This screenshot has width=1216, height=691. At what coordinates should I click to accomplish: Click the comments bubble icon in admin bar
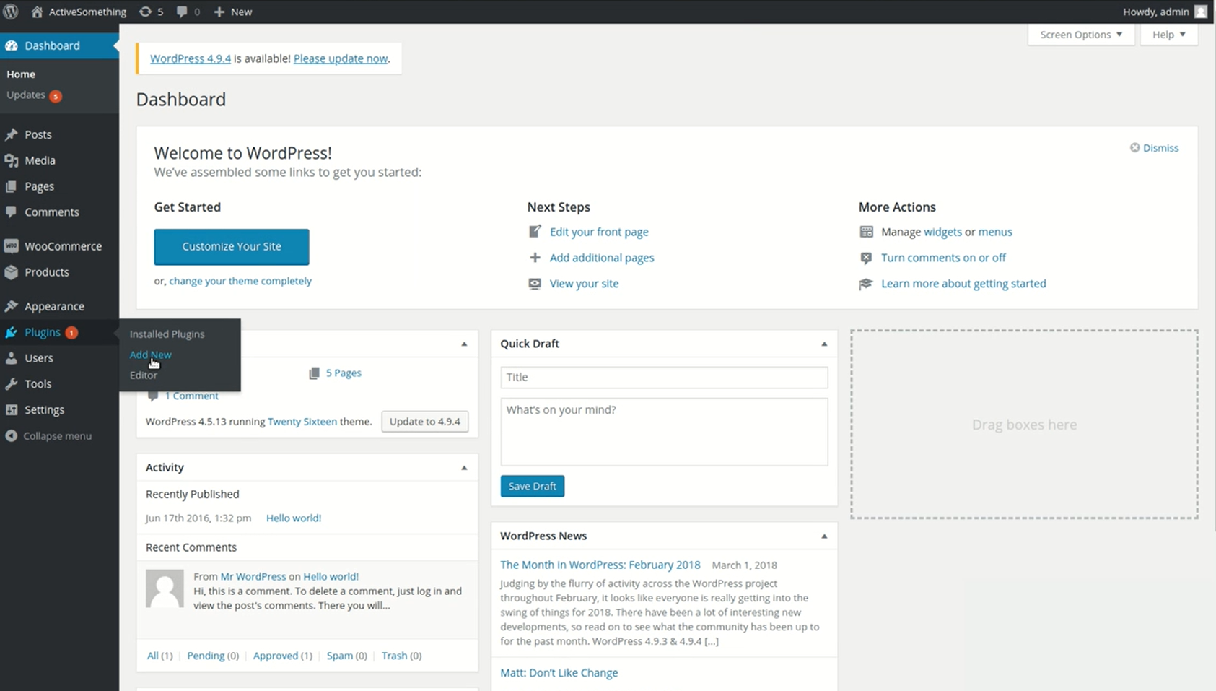[182, 12]
